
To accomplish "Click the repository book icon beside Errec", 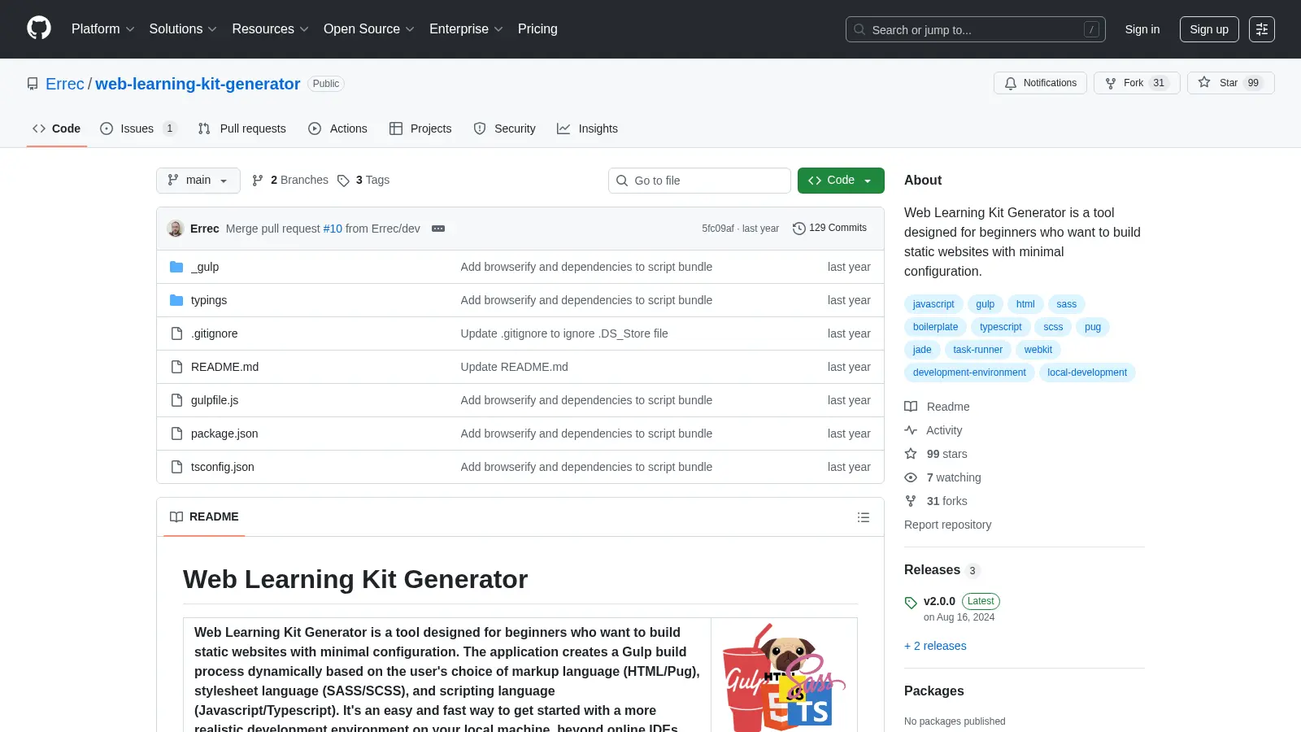I will [x=33, y=84].
